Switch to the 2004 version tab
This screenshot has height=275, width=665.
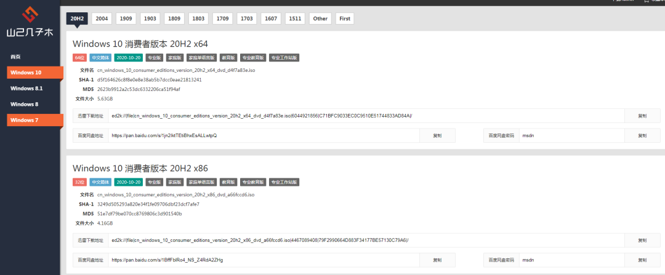click(102, 18)
